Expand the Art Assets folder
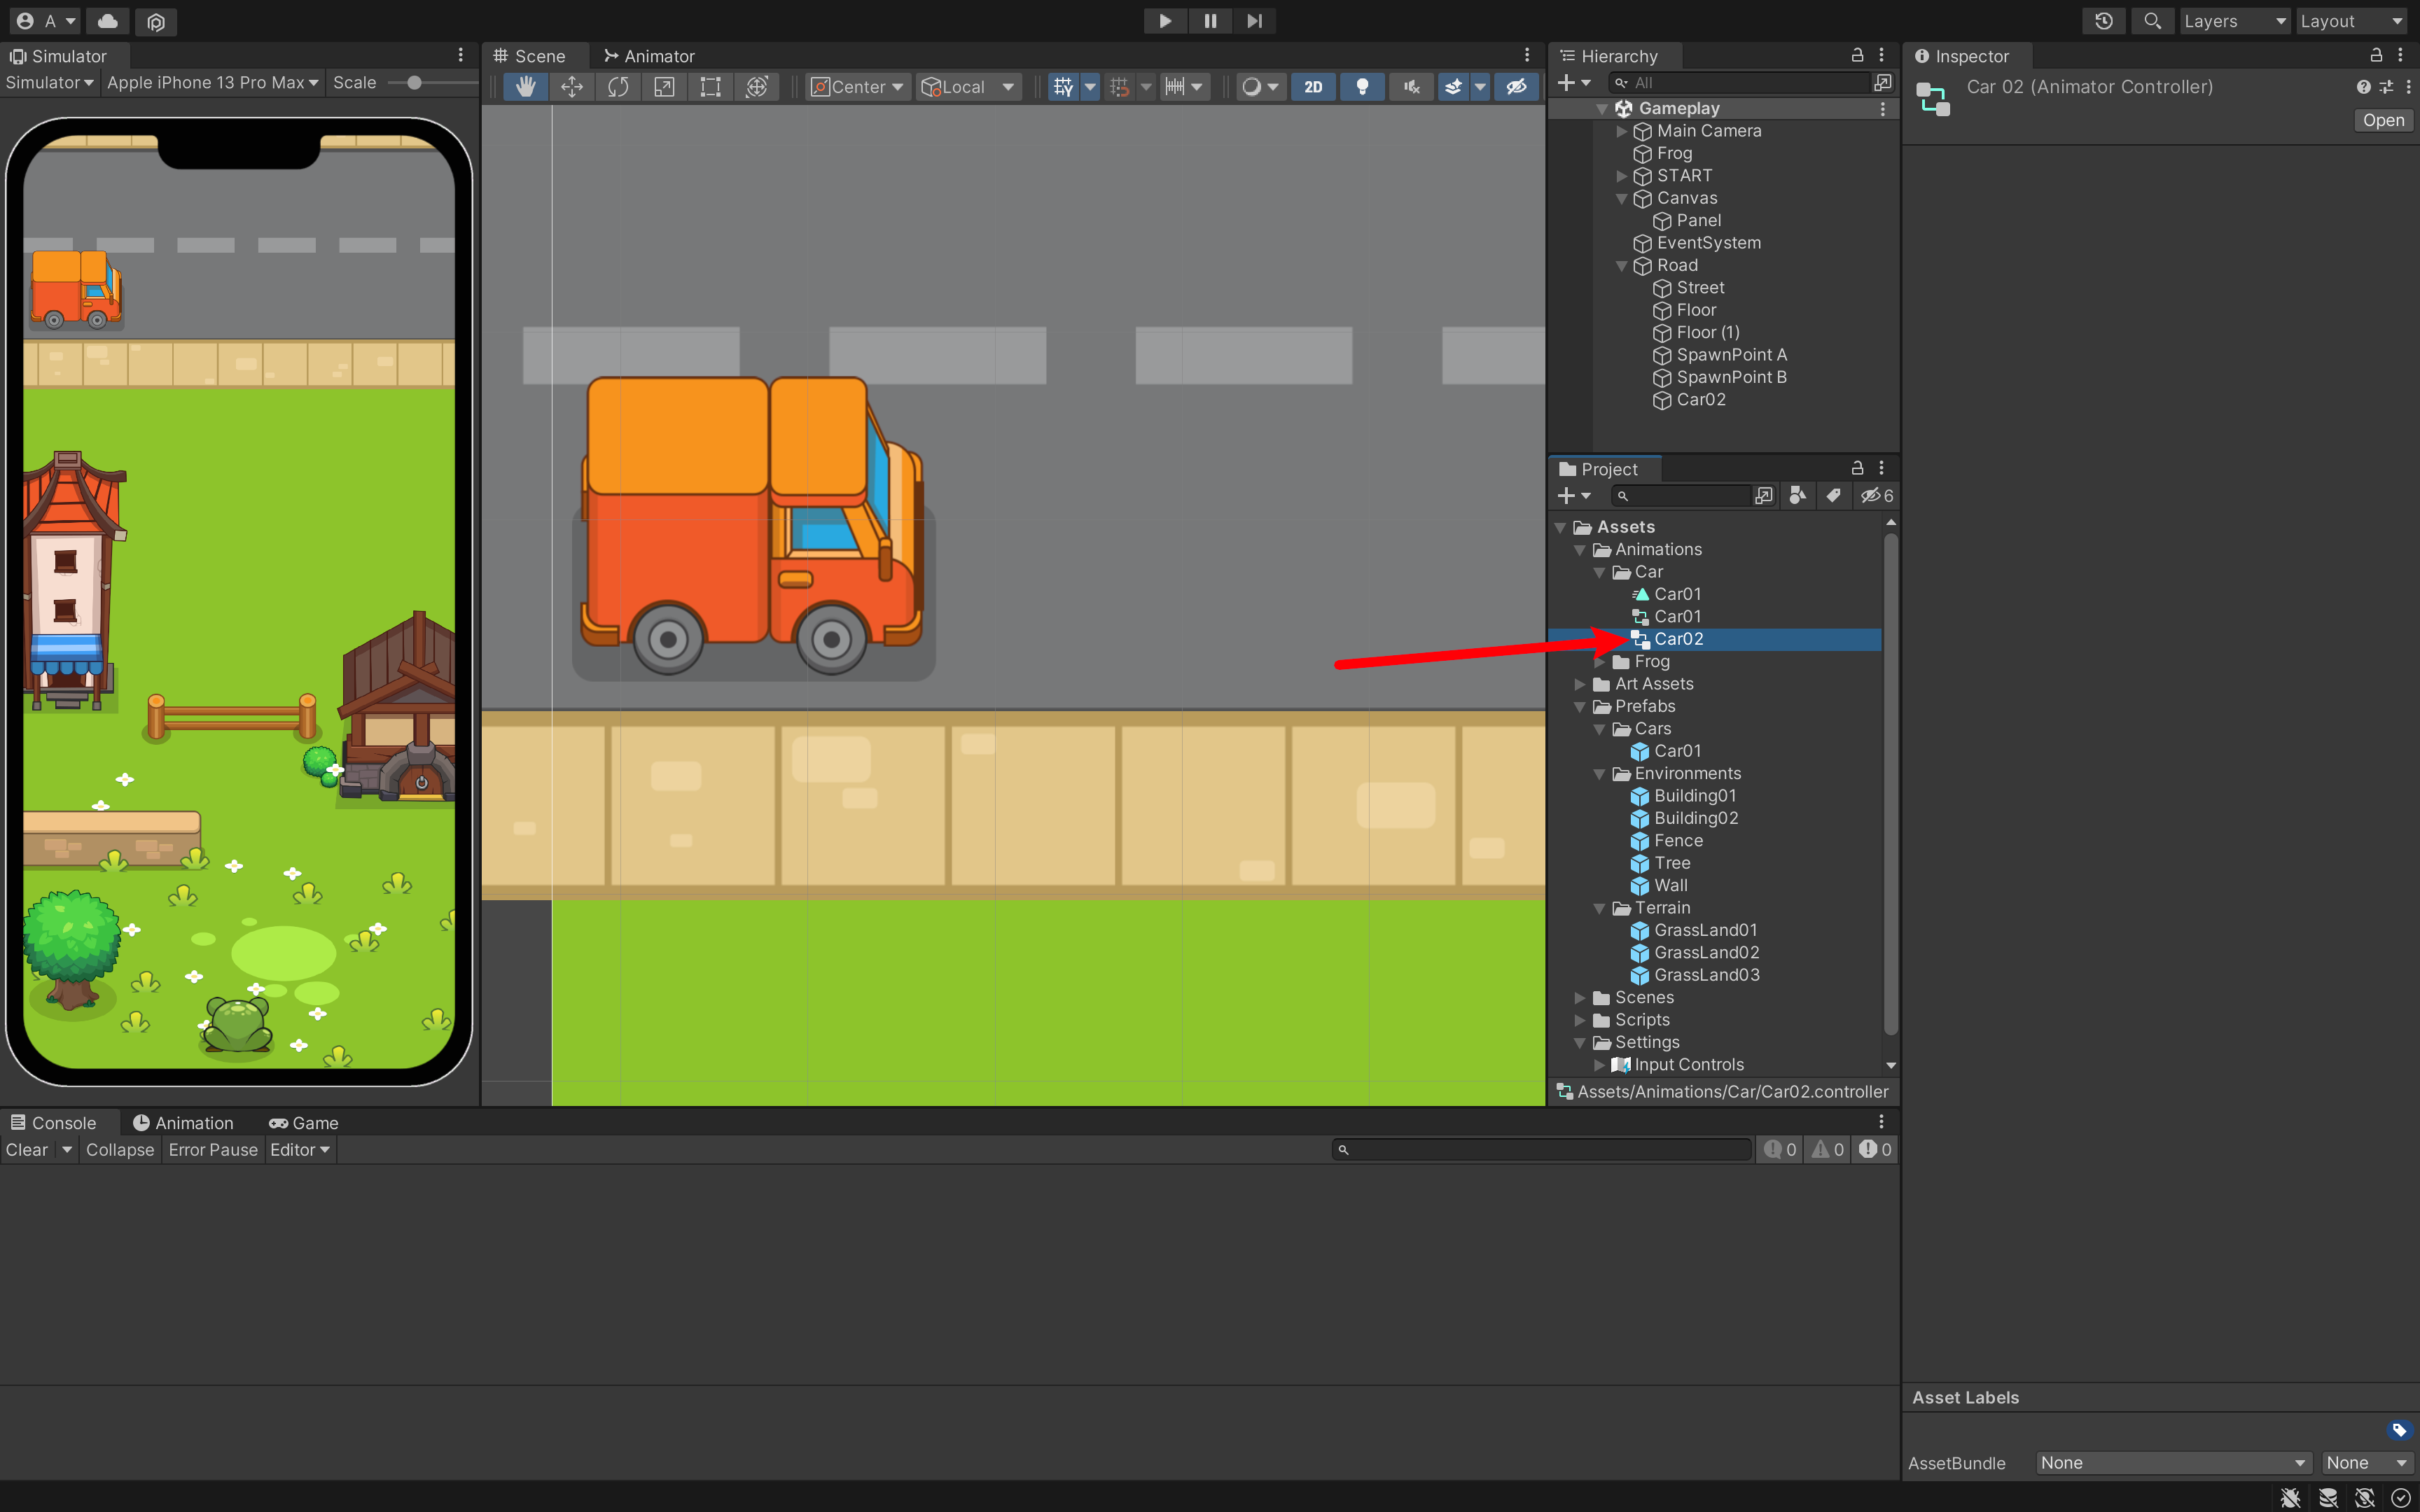The image size is (2420, 1512). coord(1580,684)
